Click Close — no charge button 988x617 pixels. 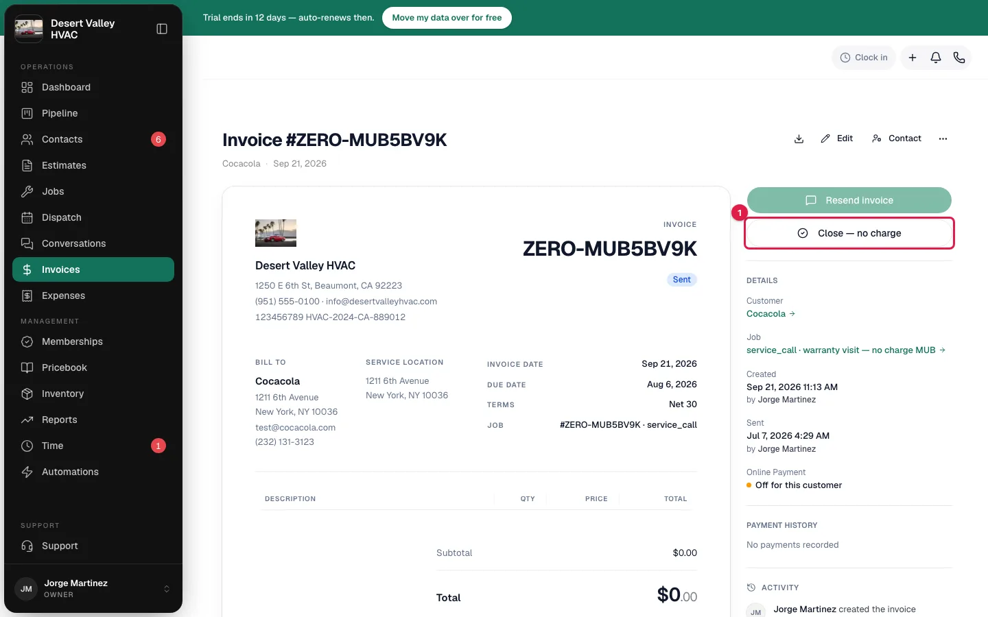coord(849,233)
